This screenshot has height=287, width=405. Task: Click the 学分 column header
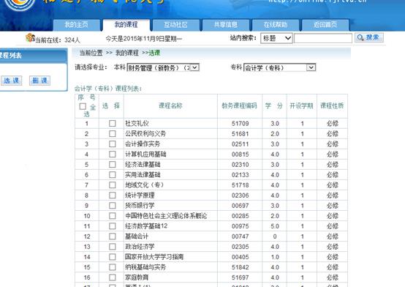pos(274,105)
